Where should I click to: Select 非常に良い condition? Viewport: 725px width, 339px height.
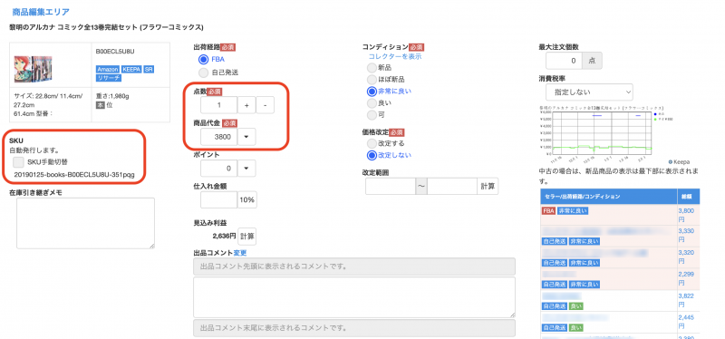coord(372,92)
